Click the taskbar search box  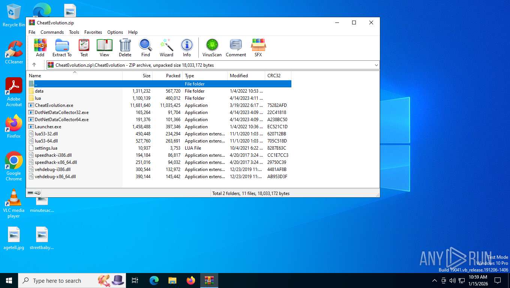73,280
